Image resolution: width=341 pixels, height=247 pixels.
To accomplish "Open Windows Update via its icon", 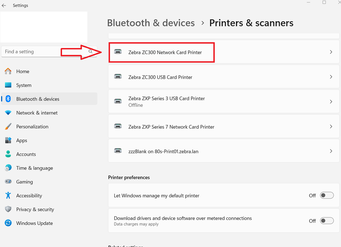I will 8,223.
